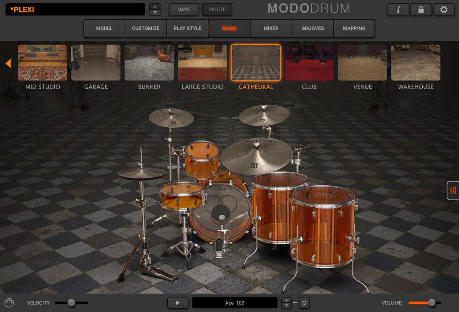Viewport: 459px width, 312px height.
Task: Click the VOLUME label
Action: [x=392, y=303]
